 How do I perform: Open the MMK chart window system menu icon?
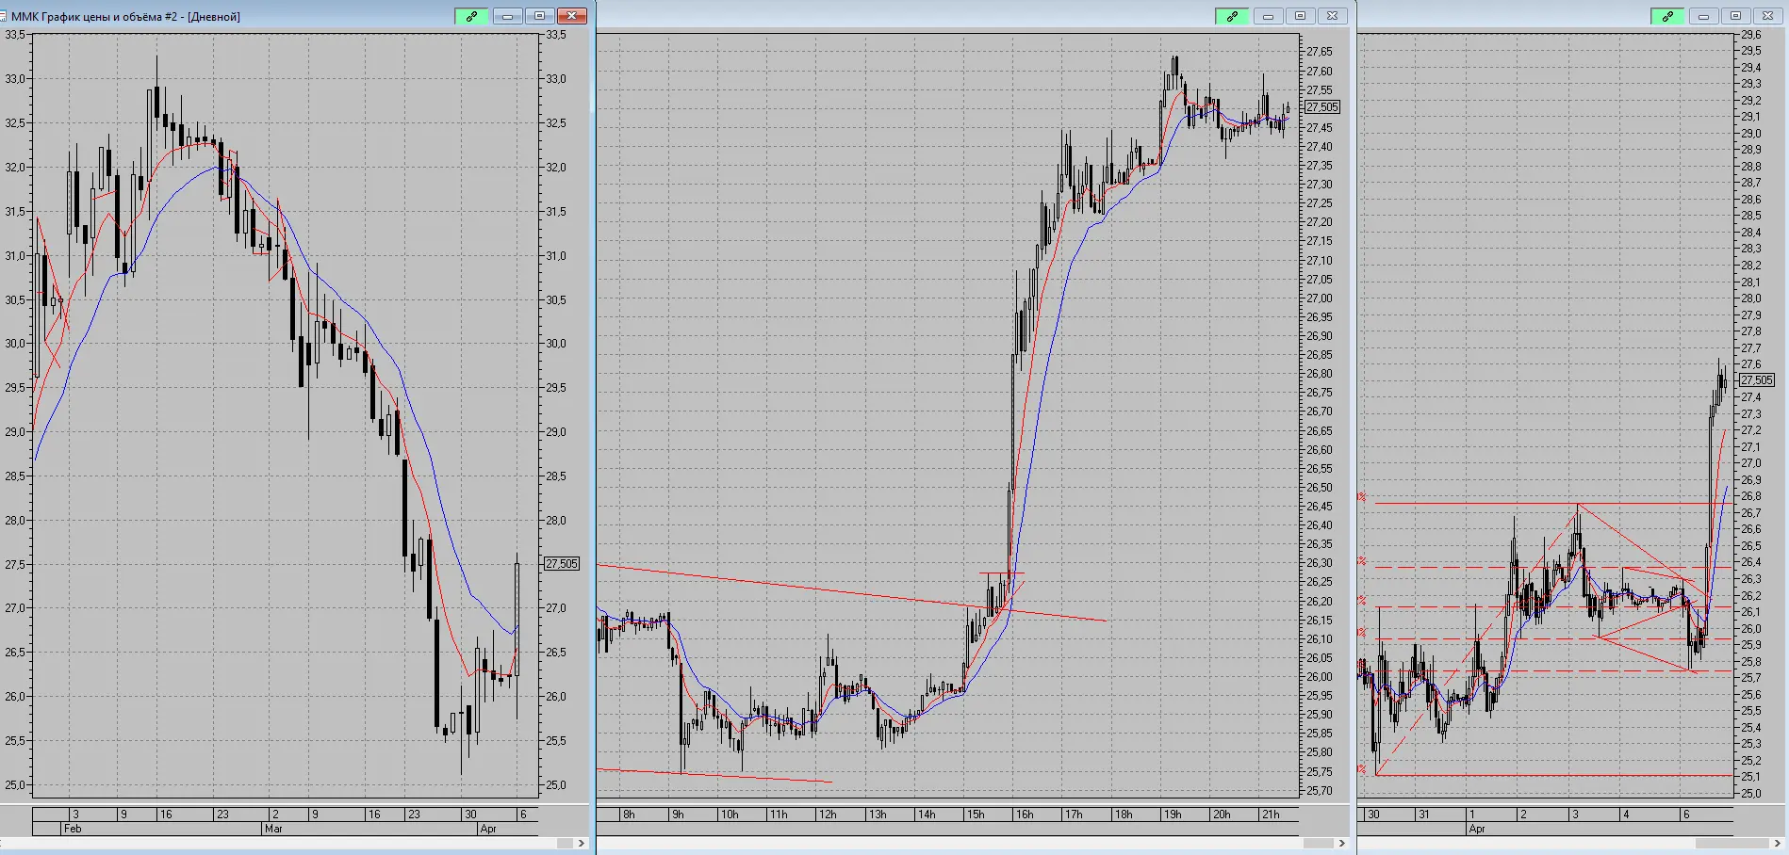pos(4,16)
